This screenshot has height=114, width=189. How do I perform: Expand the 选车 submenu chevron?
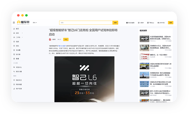22,33
